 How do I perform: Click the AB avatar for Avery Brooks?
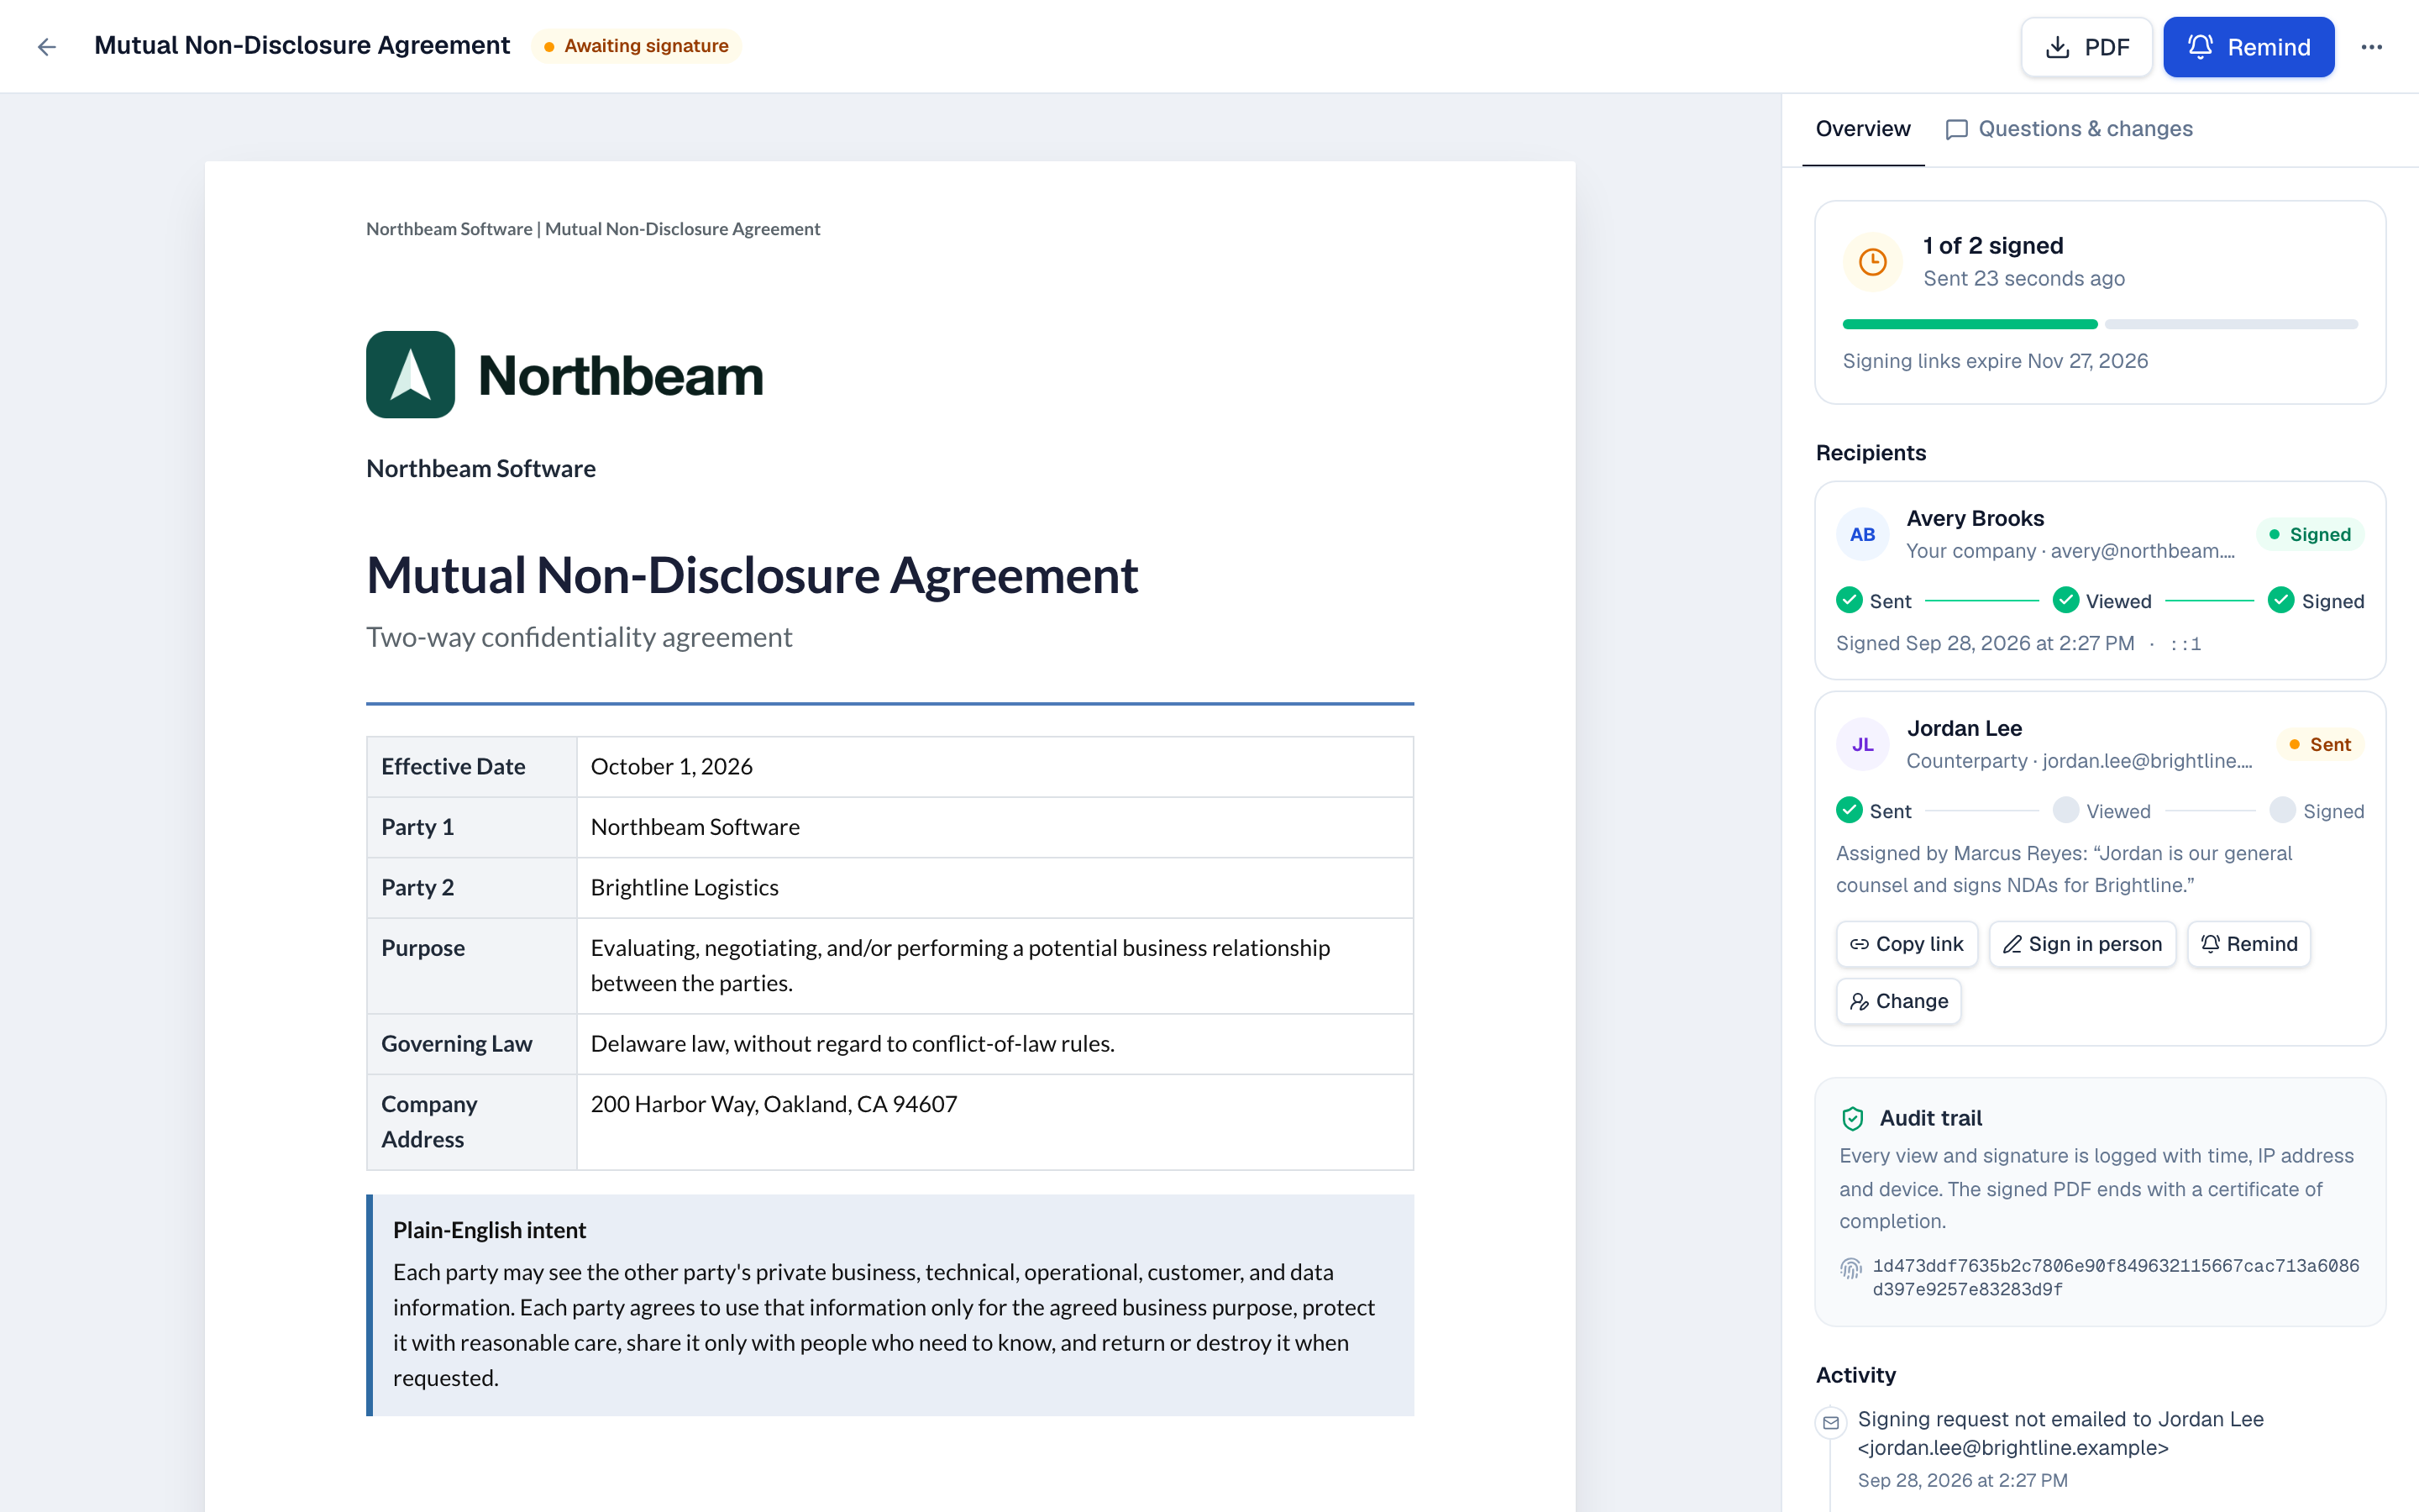(1862, 534)
